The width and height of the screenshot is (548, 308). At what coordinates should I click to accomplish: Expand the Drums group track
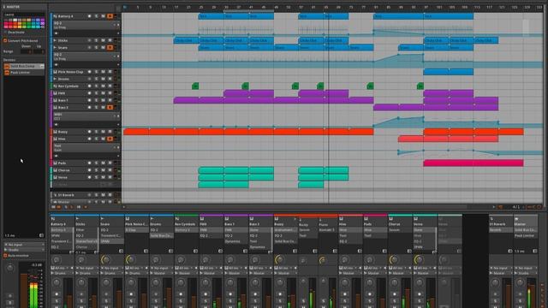coord(55,79)
